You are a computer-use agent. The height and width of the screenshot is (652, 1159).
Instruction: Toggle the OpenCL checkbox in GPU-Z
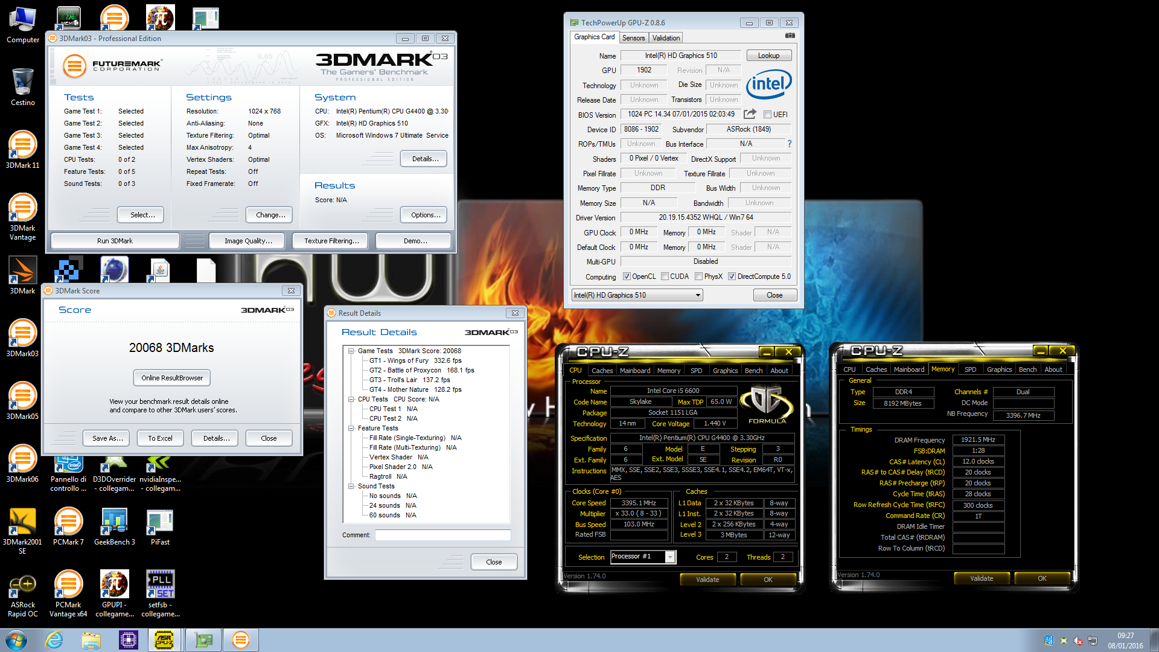coord(627,276)
